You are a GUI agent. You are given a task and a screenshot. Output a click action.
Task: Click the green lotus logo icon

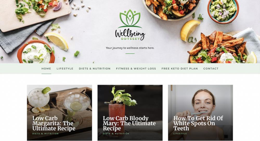click(130, 18)
